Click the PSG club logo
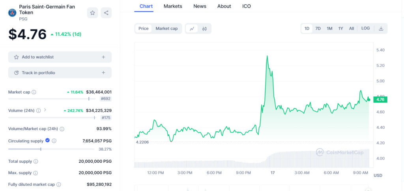This screenshot has height=191, width=404. 12,13
